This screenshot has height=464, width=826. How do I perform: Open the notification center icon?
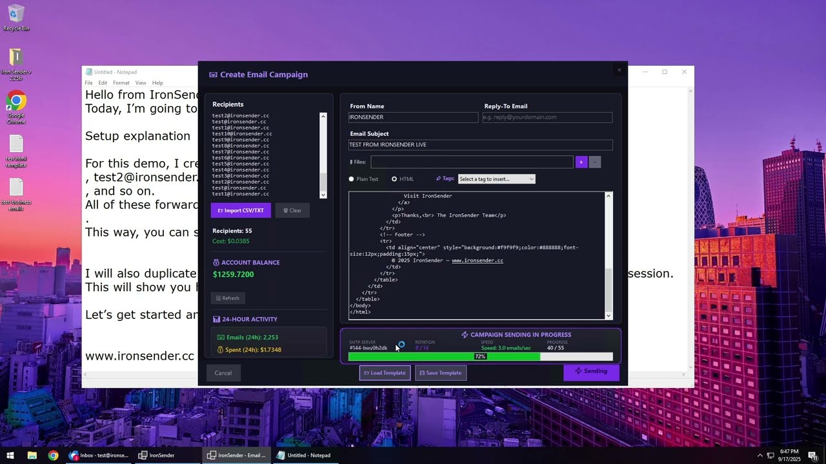coord(812,455)
